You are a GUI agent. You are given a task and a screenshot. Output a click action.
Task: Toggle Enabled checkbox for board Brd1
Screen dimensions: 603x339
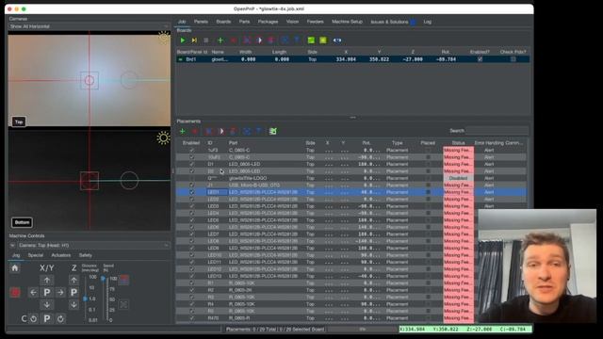480,59
